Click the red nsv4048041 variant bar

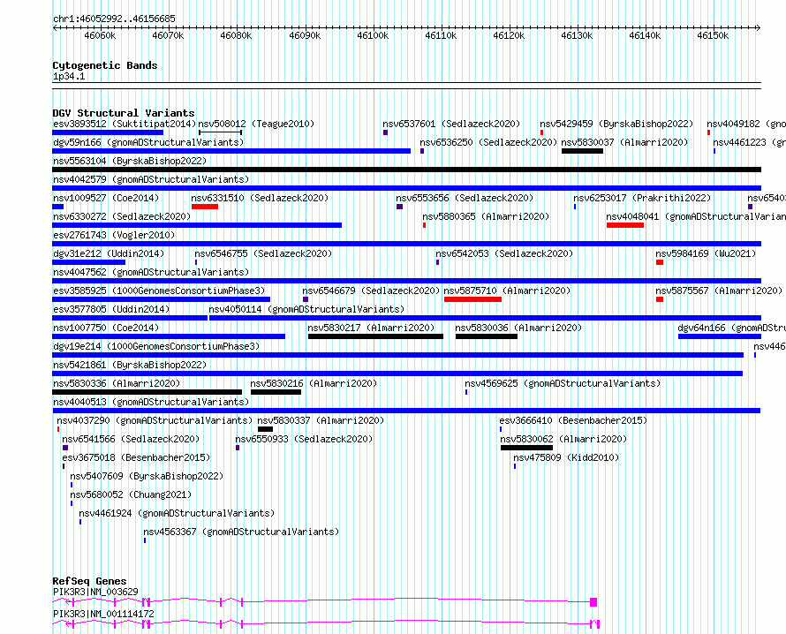[625, 225]
